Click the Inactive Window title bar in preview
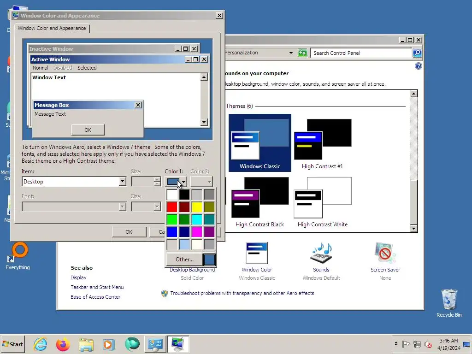Viewport: 472px width, 354px height. click(x=101, y=49)
